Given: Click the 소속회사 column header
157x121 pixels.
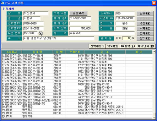Looking at the screenshot, I should tap(12, 52).
